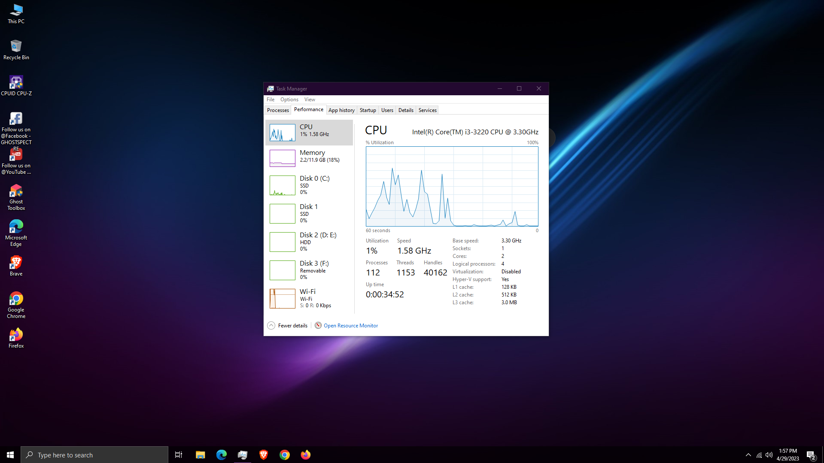Viewport: 824px width, 463px height.
Task: Open the Recycle Bin icon
Action: point(16,50)
